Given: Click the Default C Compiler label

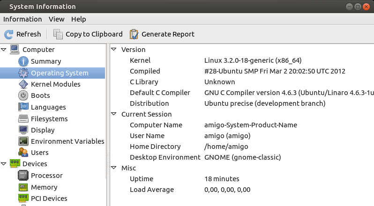Looking at the screenshot, I should (160, 93).
